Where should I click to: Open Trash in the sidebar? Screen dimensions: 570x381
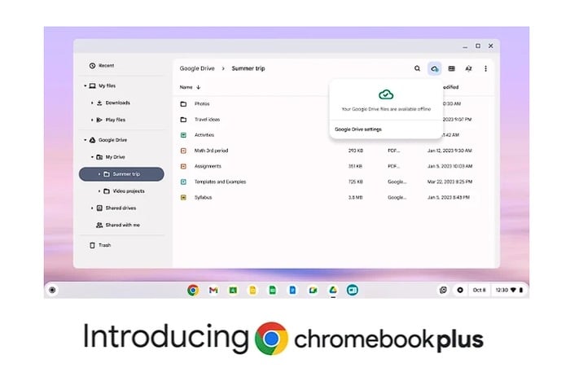(x=100, y=245)
